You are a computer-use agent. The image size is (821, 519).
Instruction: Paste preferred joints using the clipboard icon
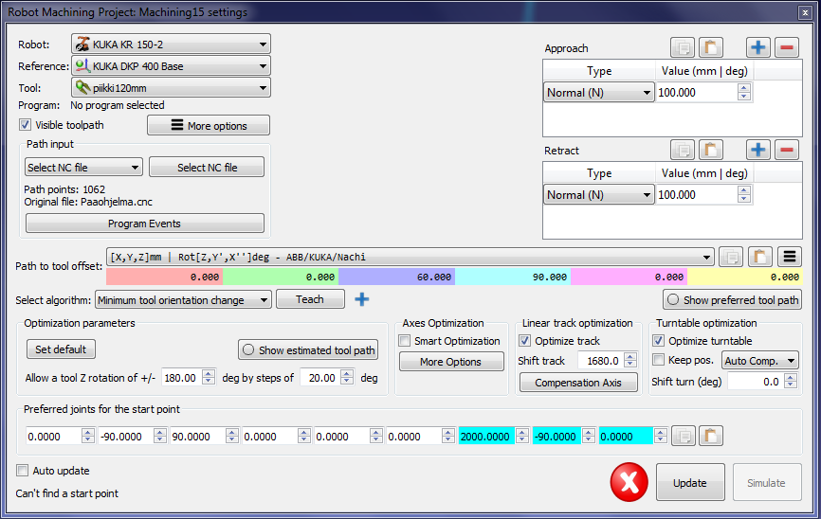(x=711, y=436)
